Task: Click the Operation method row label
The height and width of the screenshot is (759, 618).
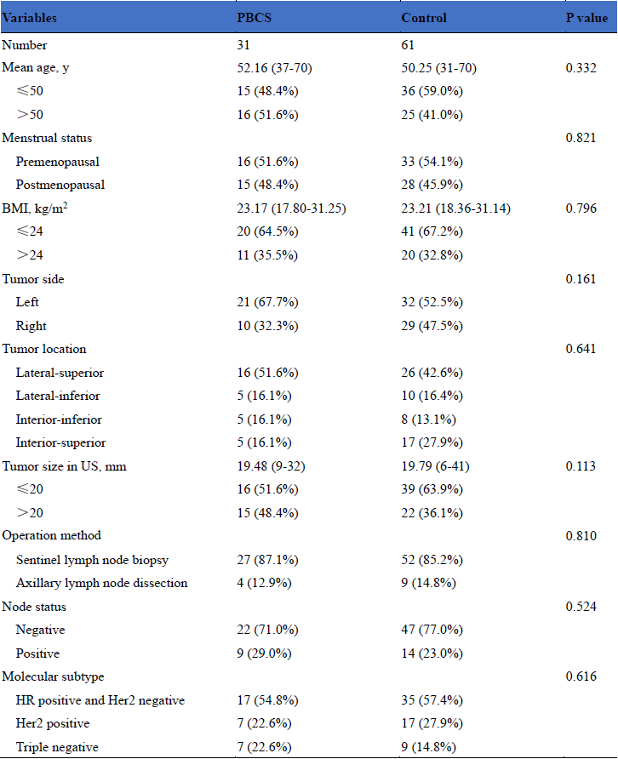Action: (x=52, y=536)
